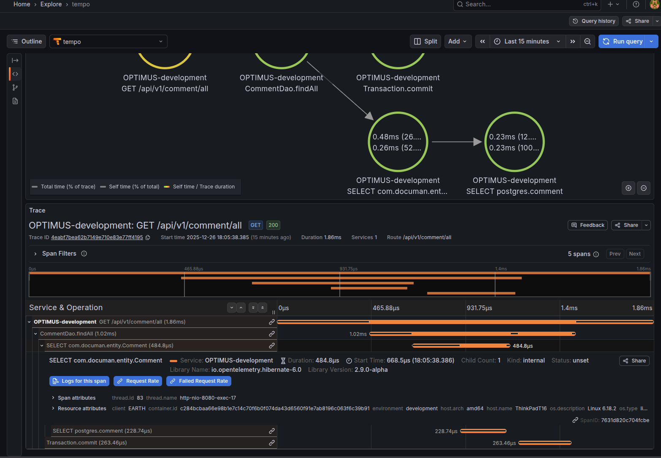Open the Add dropdown menu
The width and height of the screenshot is (661, 458).
458,41
